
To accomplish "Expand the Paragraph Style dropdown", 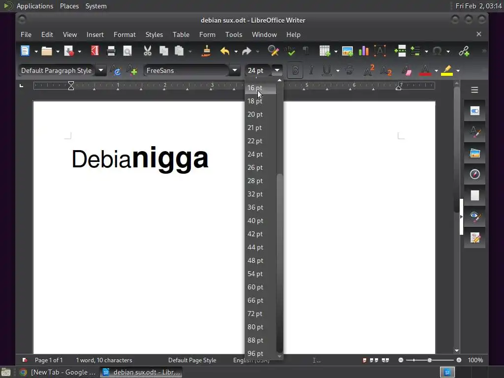I will 100,70.
